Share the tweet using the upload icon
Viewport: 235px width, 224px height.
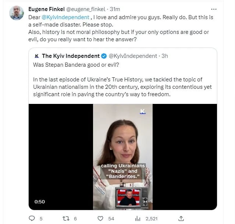coord(181,218)
